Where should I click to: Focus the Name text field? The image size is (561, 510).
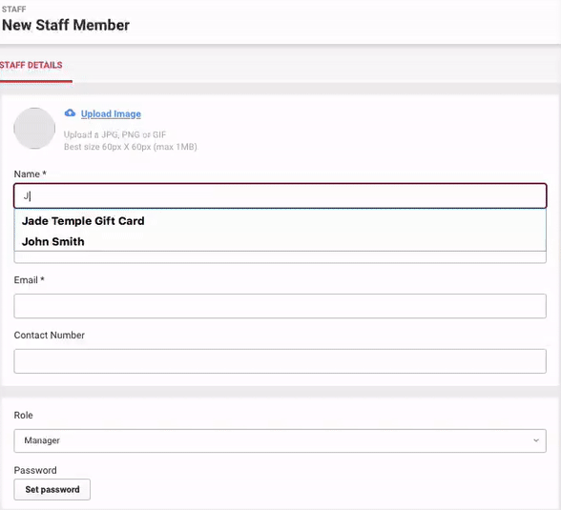tap(280, 195)
